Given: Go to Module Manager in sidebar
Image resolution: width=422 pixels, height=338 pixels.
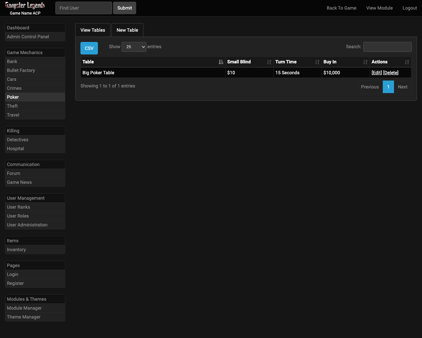Looking at the screenshot, I should (24, 308).
